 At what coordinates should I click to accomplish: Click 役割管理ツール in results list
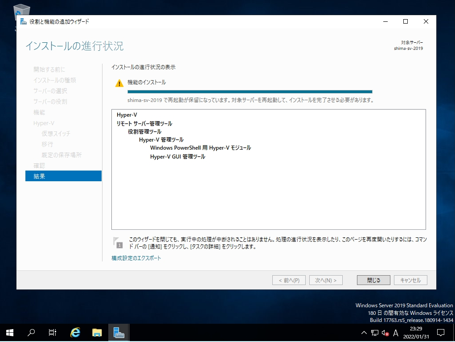point(144,132)
